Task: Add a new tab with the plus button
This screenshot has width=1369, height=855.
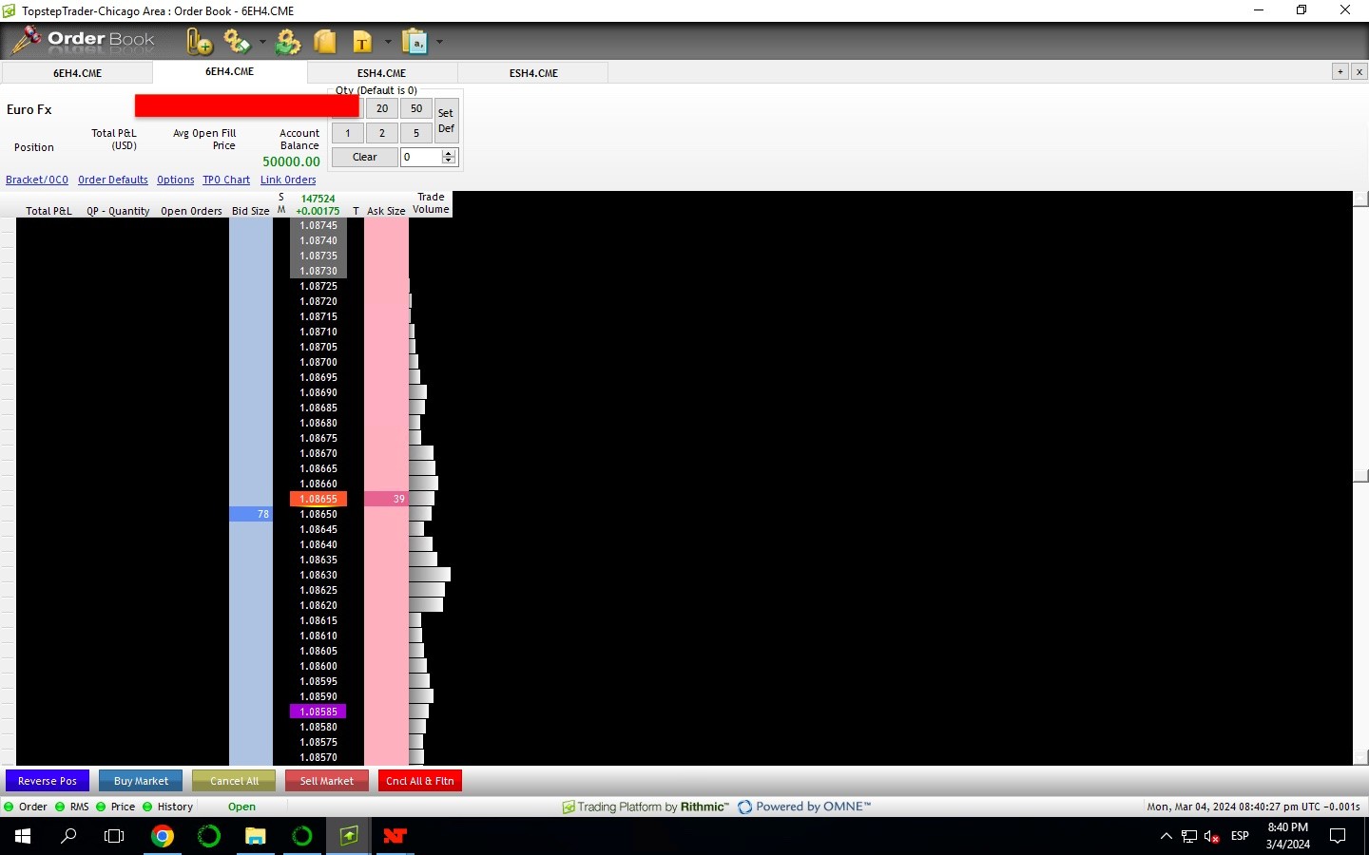Action: tap(1340, 71)
